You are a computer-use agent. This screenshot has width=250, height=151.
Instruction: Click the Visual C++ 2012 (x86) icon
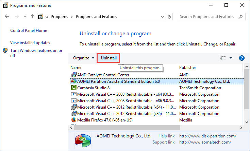pos(74,114)
